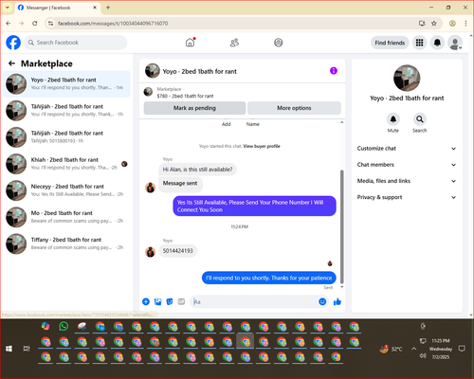This screenshot has width=474, height=379.
Task: Expand Chat members section
Action: point(407,165)
